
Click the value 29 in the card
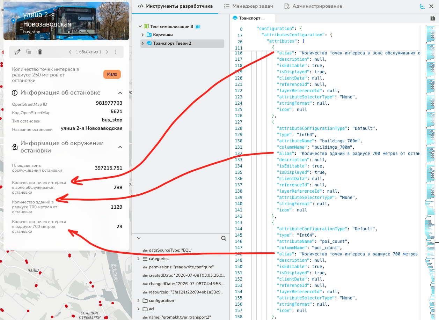pyautogui.click(x=119, y=226)
